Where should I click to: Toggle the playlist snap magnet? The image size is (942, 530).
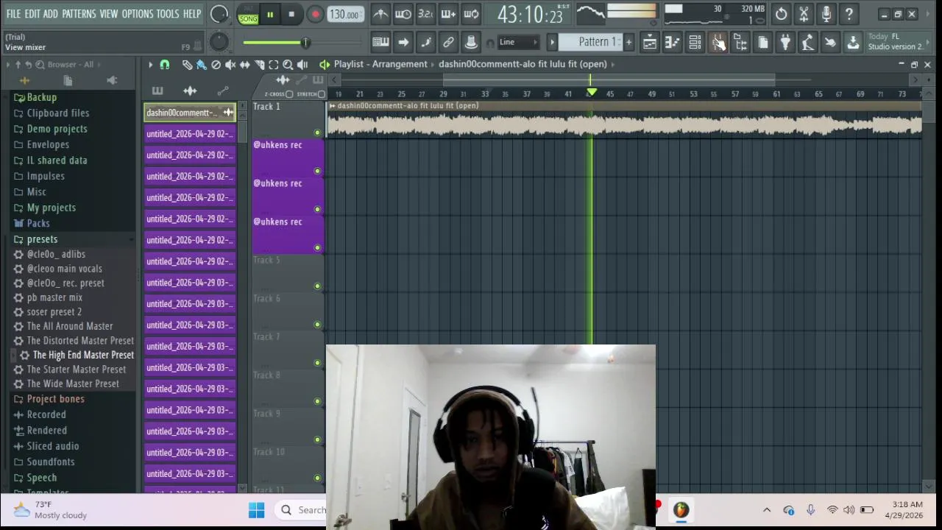tap(165, 65)
